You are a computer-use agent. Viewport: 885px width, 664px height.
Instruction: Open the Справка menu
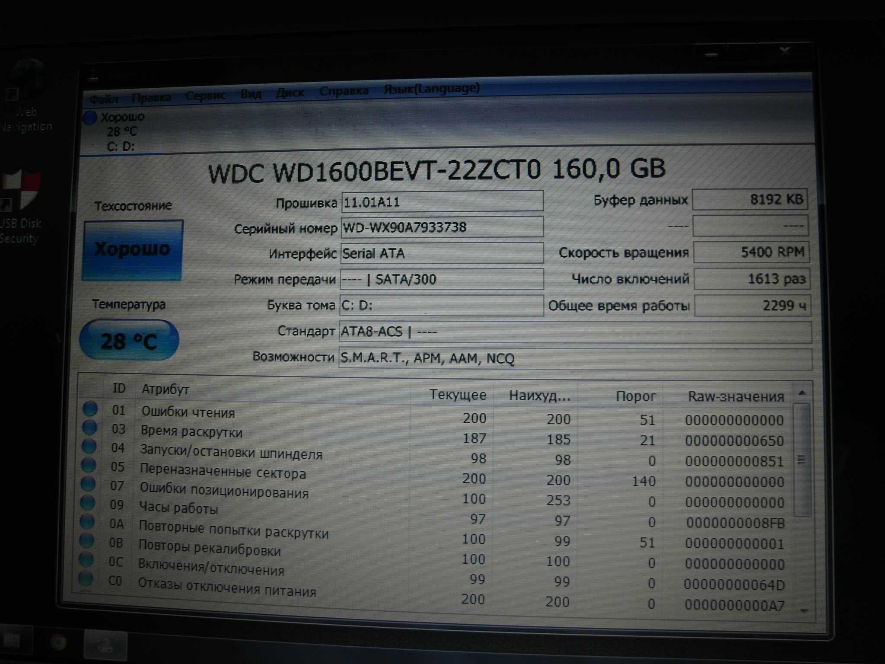click(344, 91)
